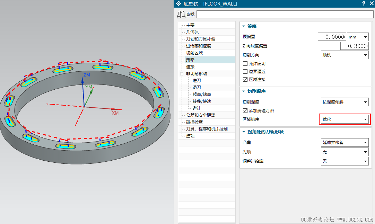Image resolution: width=375 pixels, height=224 pixels.
Task: Collapse the 非切削移动 tree node
Action: [182, 74]
